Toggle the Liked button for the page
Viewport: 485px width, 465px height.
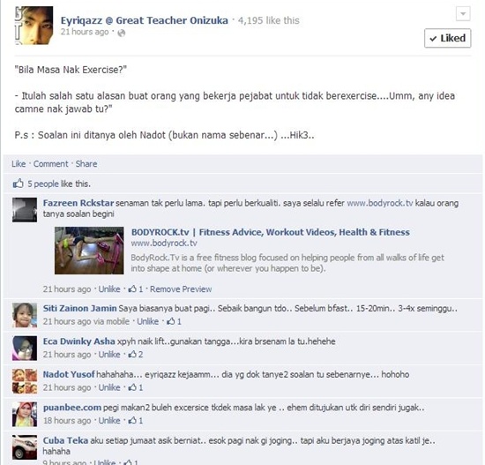(448, 38)
